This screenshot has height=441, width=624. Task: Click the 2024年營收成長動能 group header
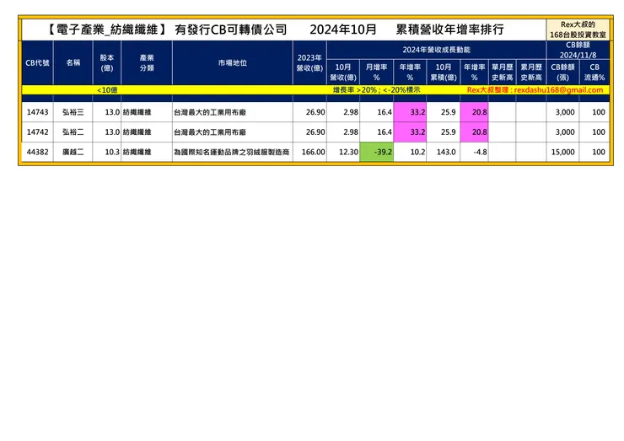[x=437, y=50]
